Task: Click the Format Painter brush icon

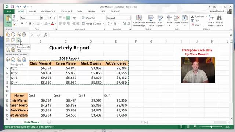Action: (14, 25)
